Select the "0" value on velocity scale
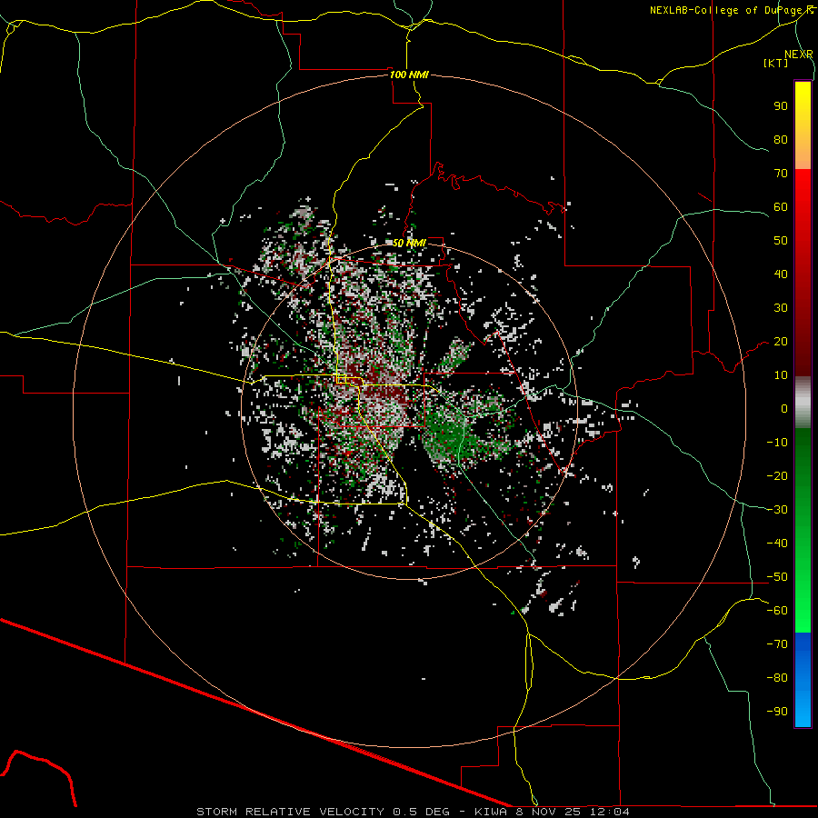 784,408
